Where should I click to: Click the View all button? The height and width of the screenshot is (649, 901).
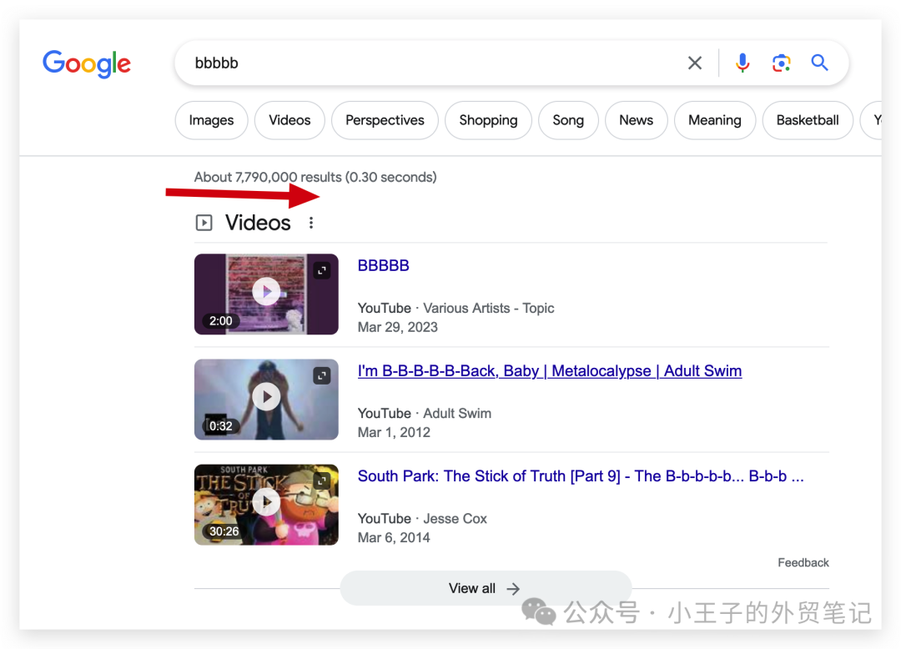click(485, 588)
